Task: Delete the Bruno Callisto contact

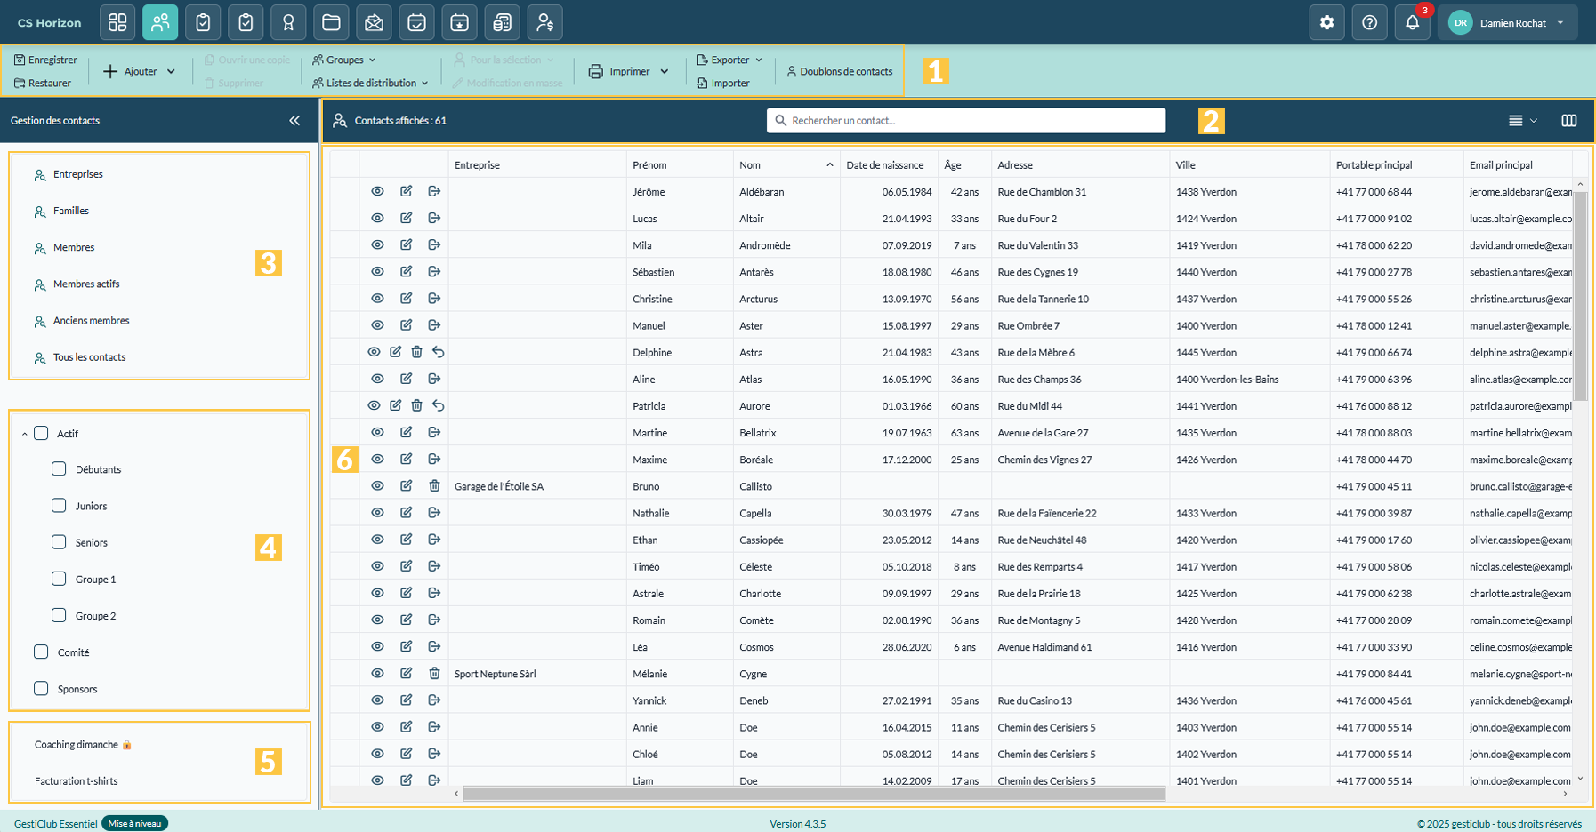Action: pyautogui.click(x=434, y=485)
